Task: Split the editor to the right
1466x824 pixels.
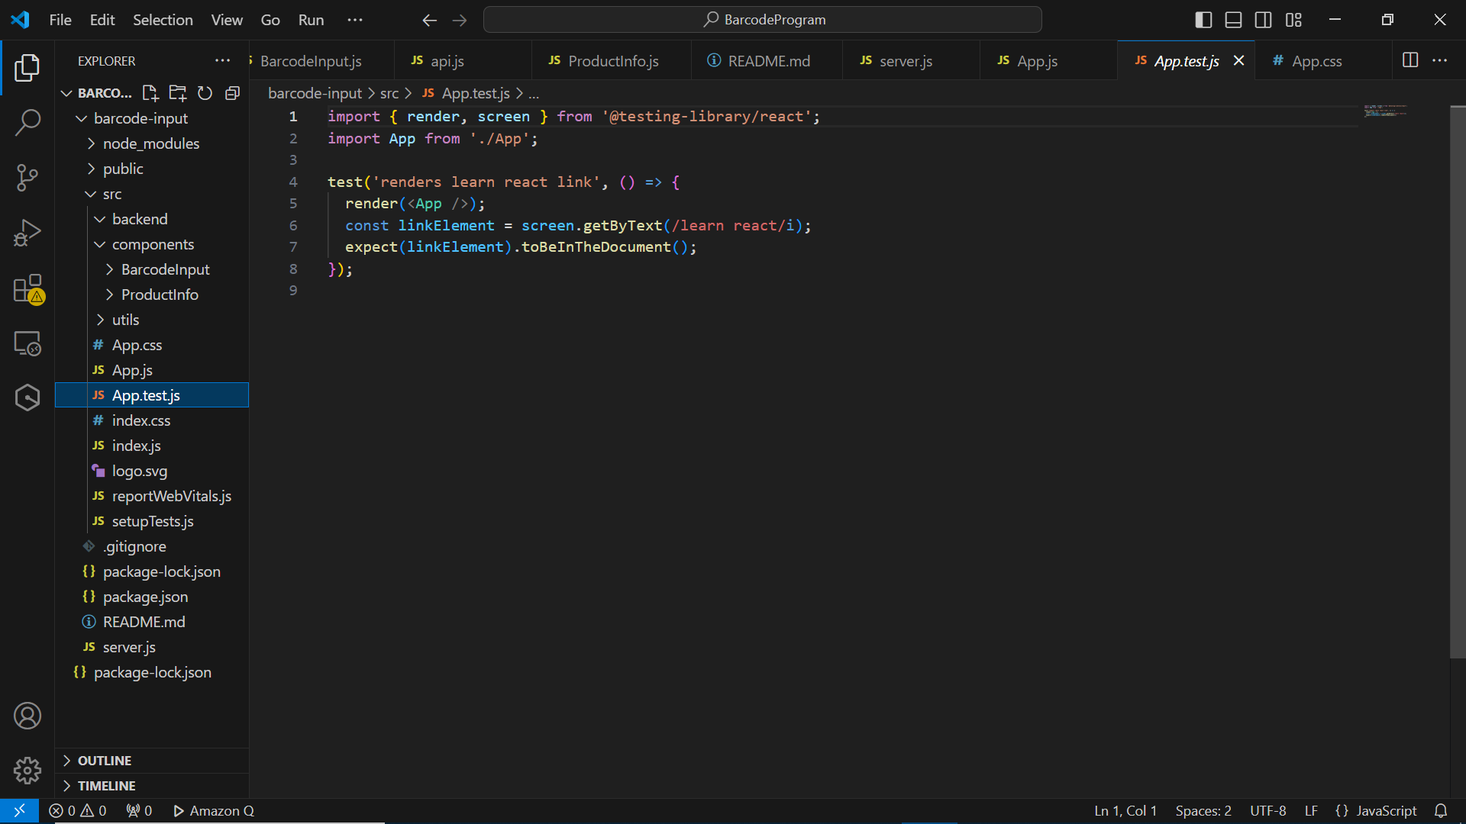Action: click(x=1410, y=60)
